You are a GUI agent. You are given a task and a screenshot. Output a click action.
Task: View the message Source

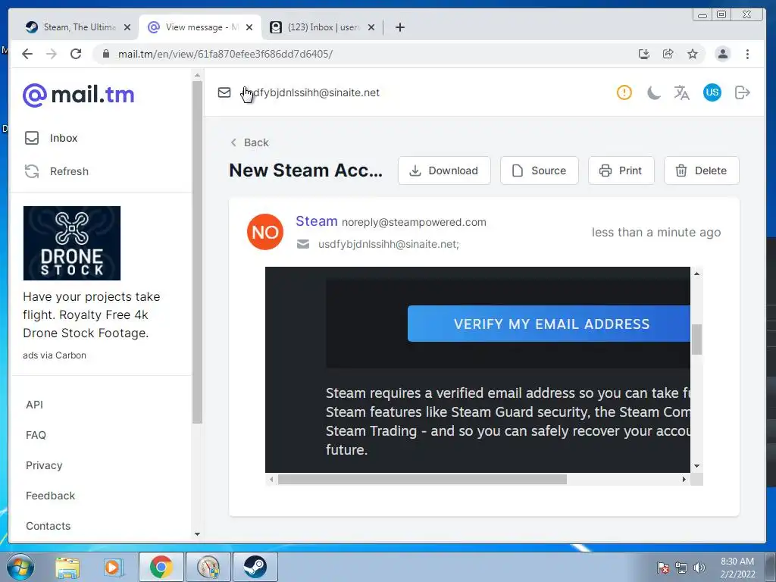[539, 171]
